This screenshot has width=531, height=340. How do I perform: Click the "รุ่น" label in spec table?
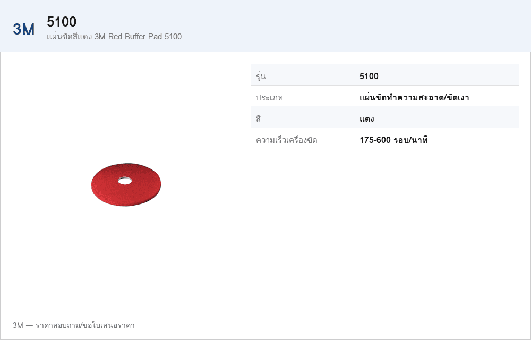(x=261, y=76)
